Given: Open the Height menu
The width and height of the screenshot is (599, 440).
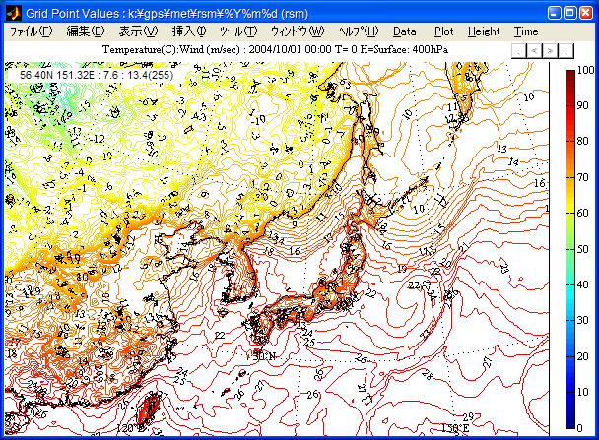Looking at the screenshot, I should pos(484,31).
